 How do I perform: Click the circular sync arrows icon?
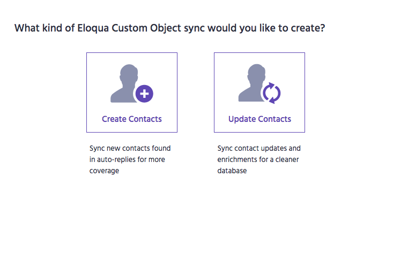tap(272, 93)
